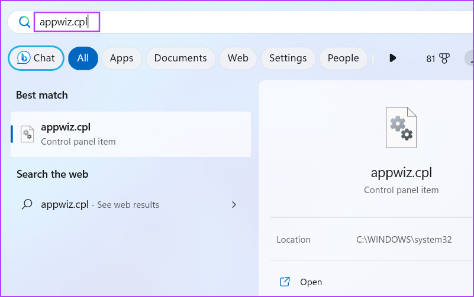Choose the Settings filter tab

pyautogui.click(x=288, y=58)
